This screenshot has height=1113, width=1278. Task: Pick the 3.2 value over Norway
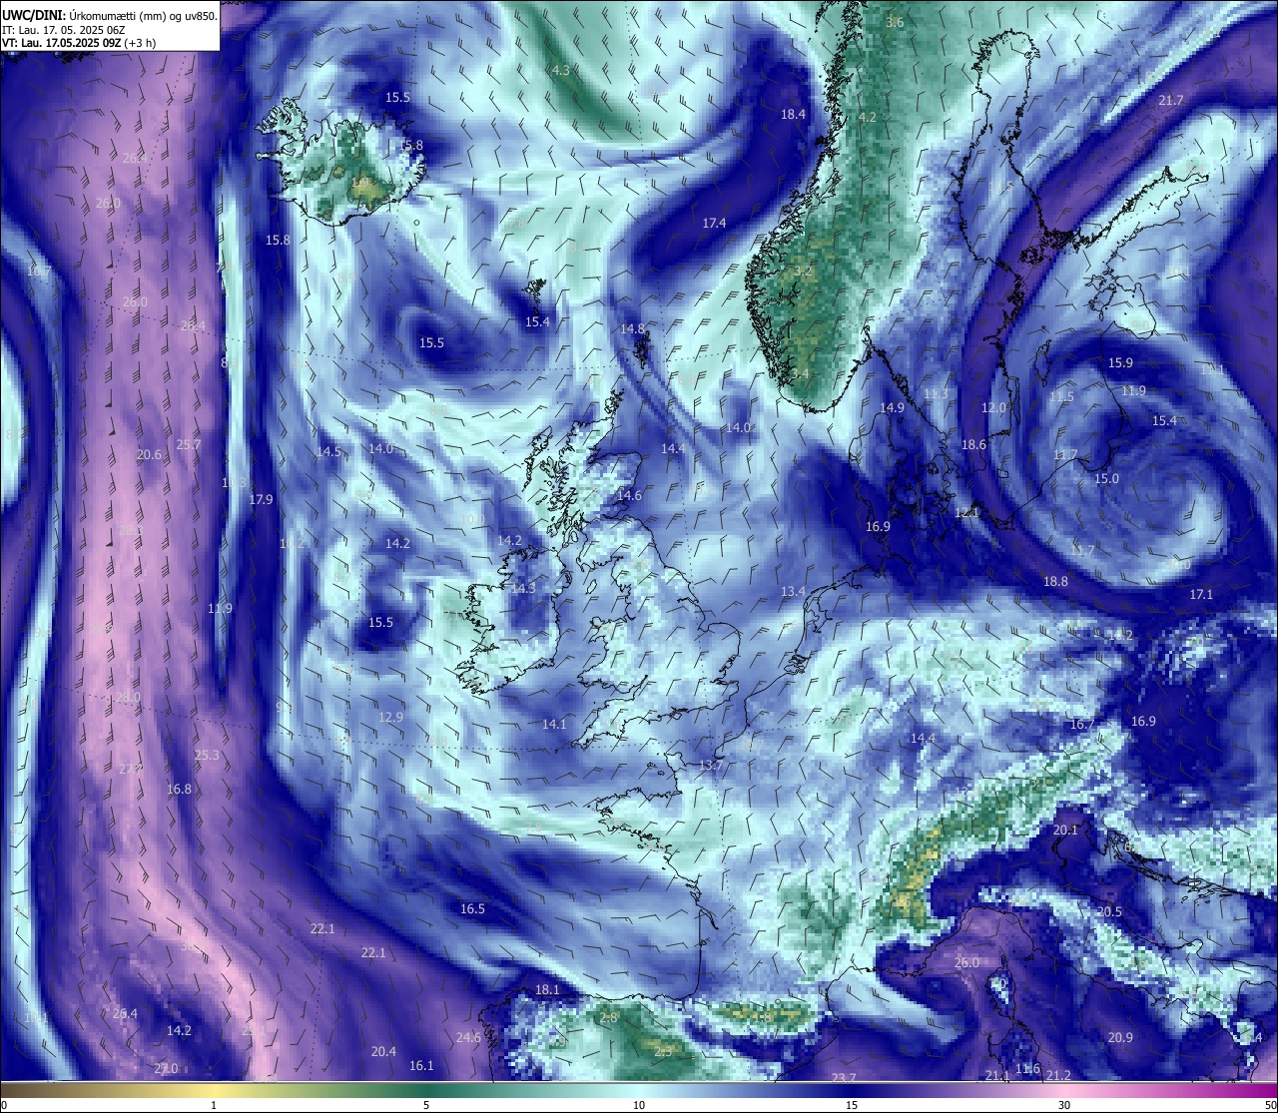pos(803,272)
